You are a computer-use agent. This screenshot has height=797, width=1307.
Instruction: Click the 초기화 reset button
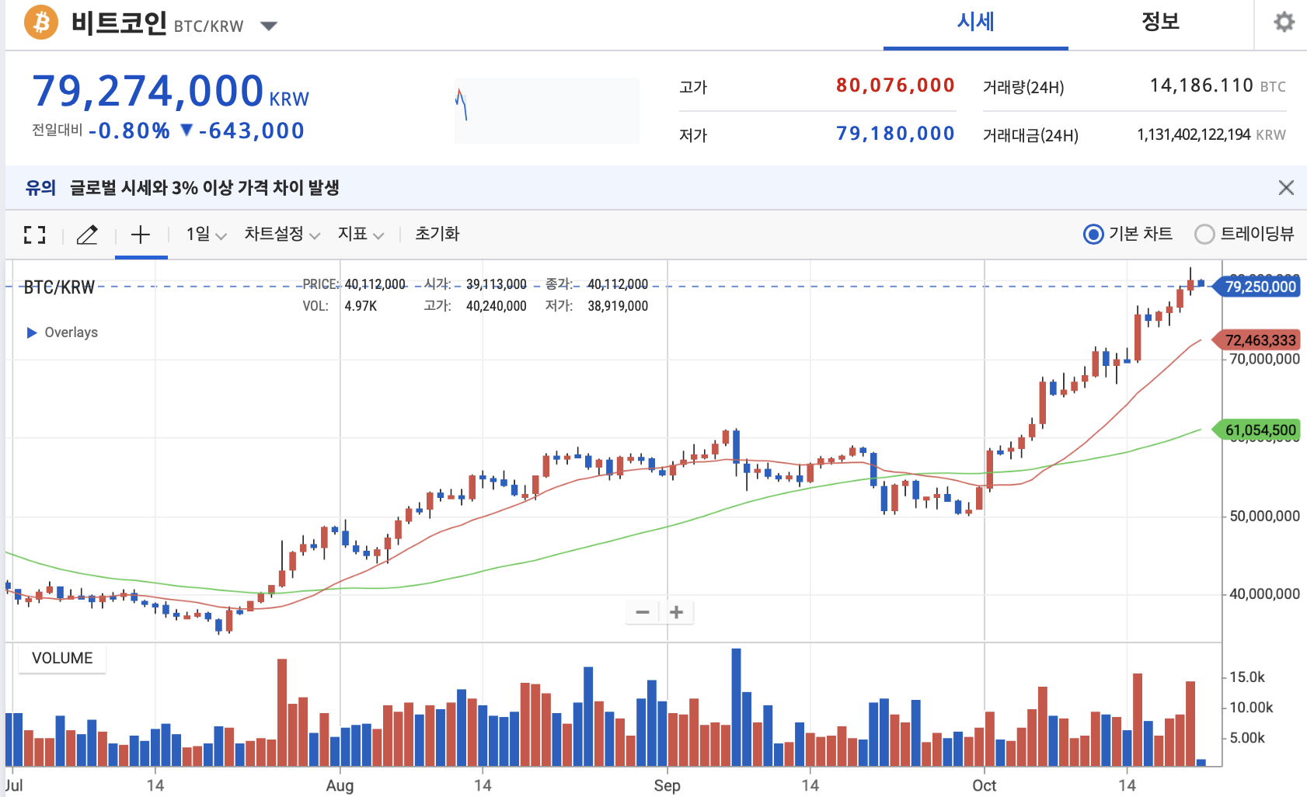pos(437,234)
